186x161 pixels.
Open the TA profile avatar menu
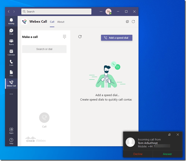[109, 11]
